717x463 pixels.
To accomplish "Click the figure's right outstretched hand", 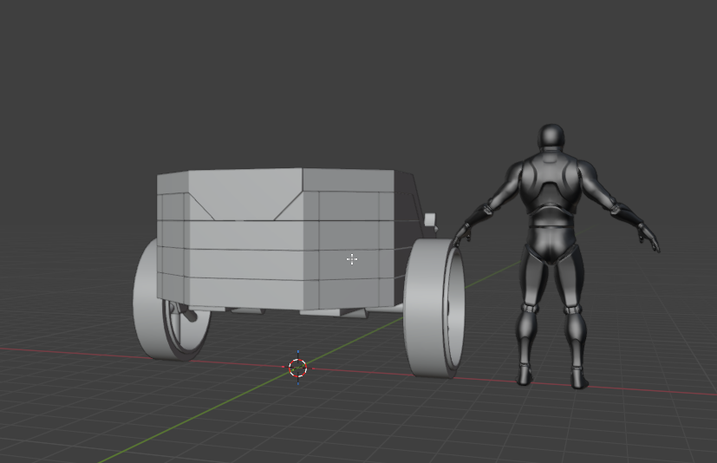I will point(647,237).
